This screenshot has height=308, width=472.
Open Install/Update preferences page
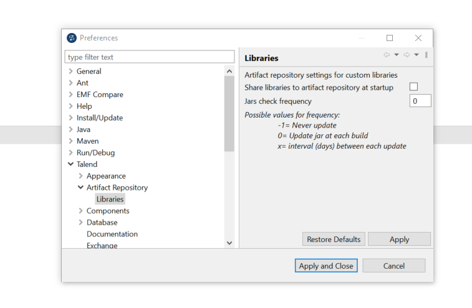click(x=100, y=118)
